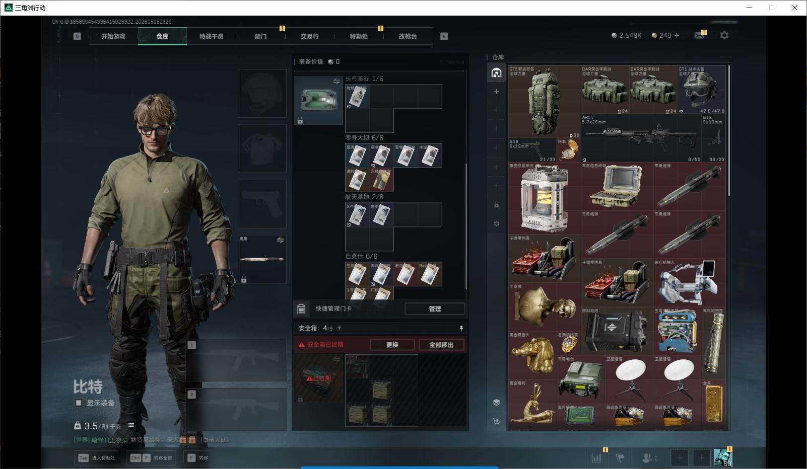Switch to the 改枪台 tab
The width and height of the screenshot is (807, 469).
click(x=408, y=36)
